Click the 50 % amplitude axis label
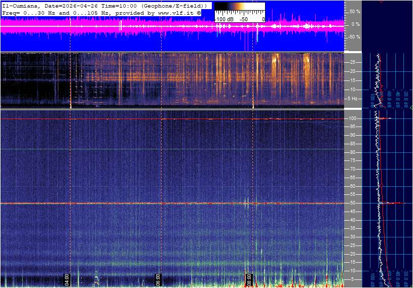 pyautogui.click(x=354, y=11)
